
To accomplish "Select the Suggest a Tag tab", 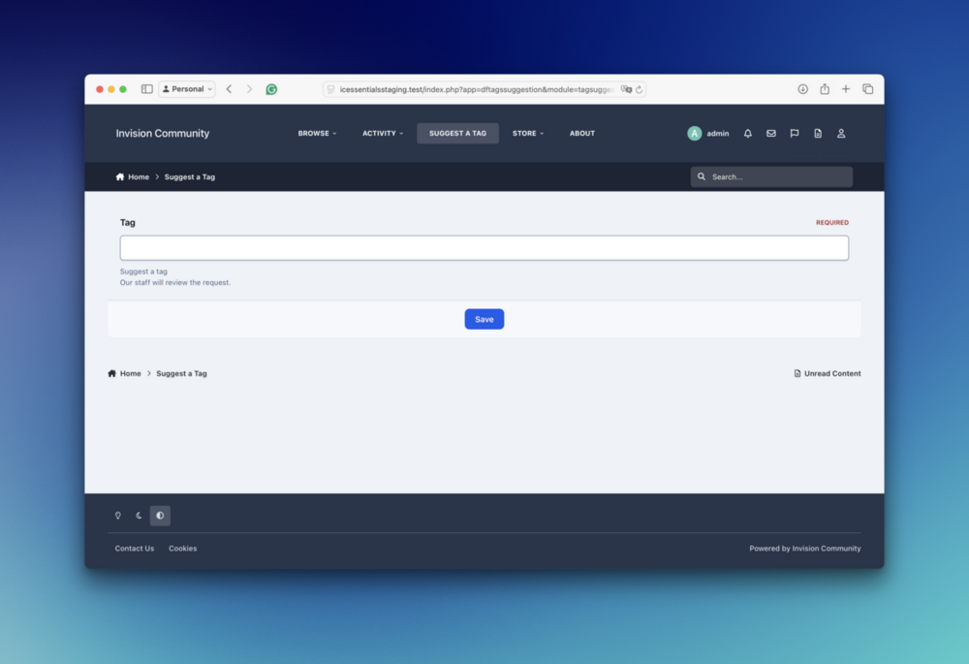I will tap(457, 134).
